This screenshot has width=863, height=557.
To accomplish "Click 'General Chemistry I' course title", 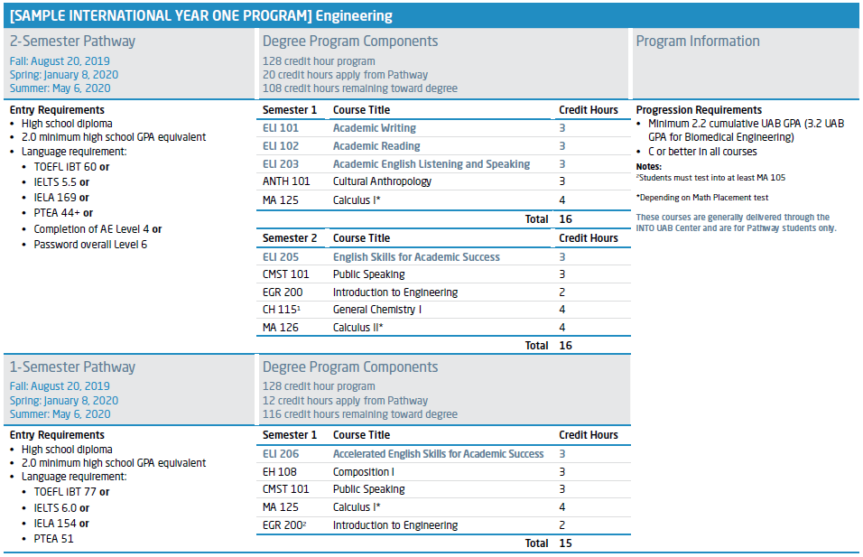I will (377, 310).
